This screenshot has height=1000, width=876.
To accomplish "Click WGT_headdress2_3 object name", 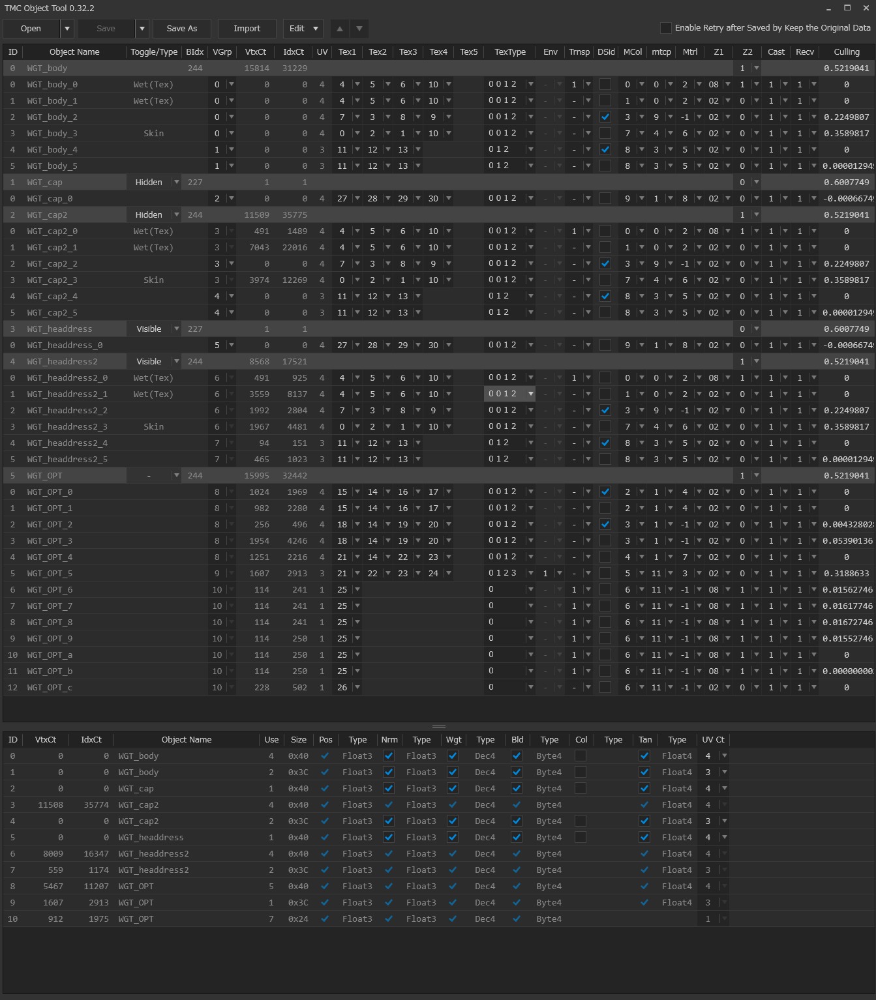I will (x=67, y=426).
